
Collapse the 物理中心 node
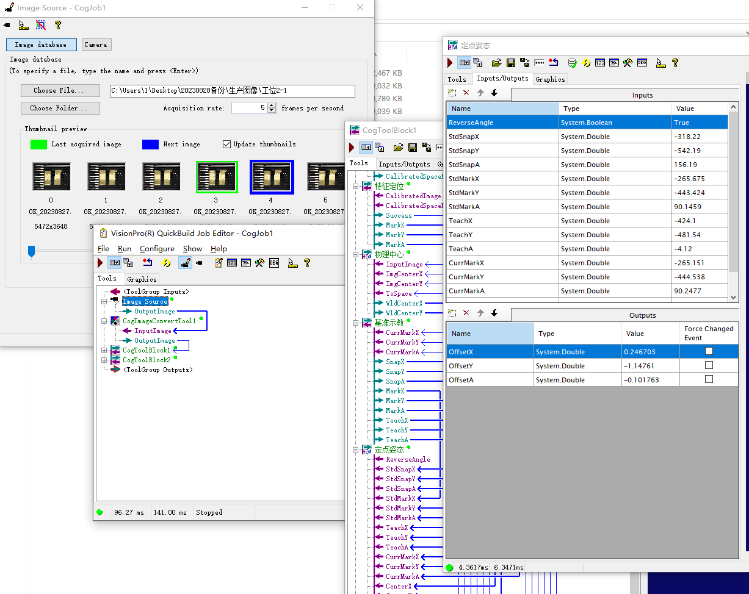click(356, 254)
